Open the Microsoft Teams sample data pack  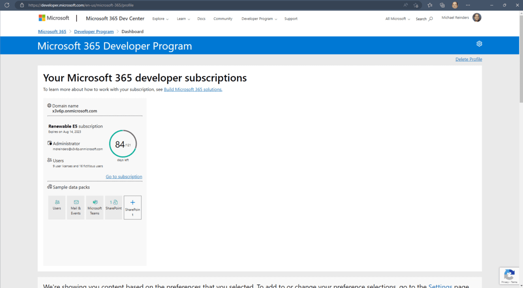click(95, 207)
